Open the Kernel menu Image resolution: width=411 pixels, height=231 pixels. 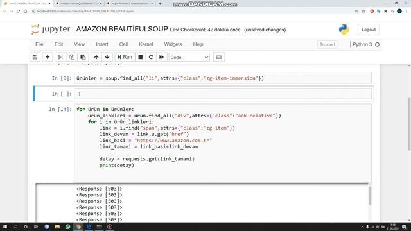coord(146,44)
